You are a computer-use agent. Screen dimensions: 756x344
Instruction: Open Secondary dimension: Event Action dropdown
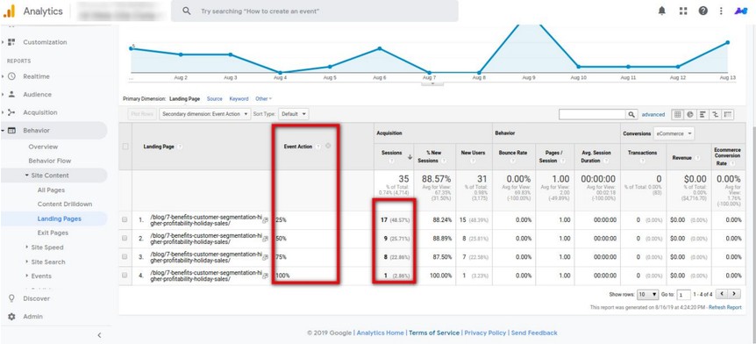point(205,114)
